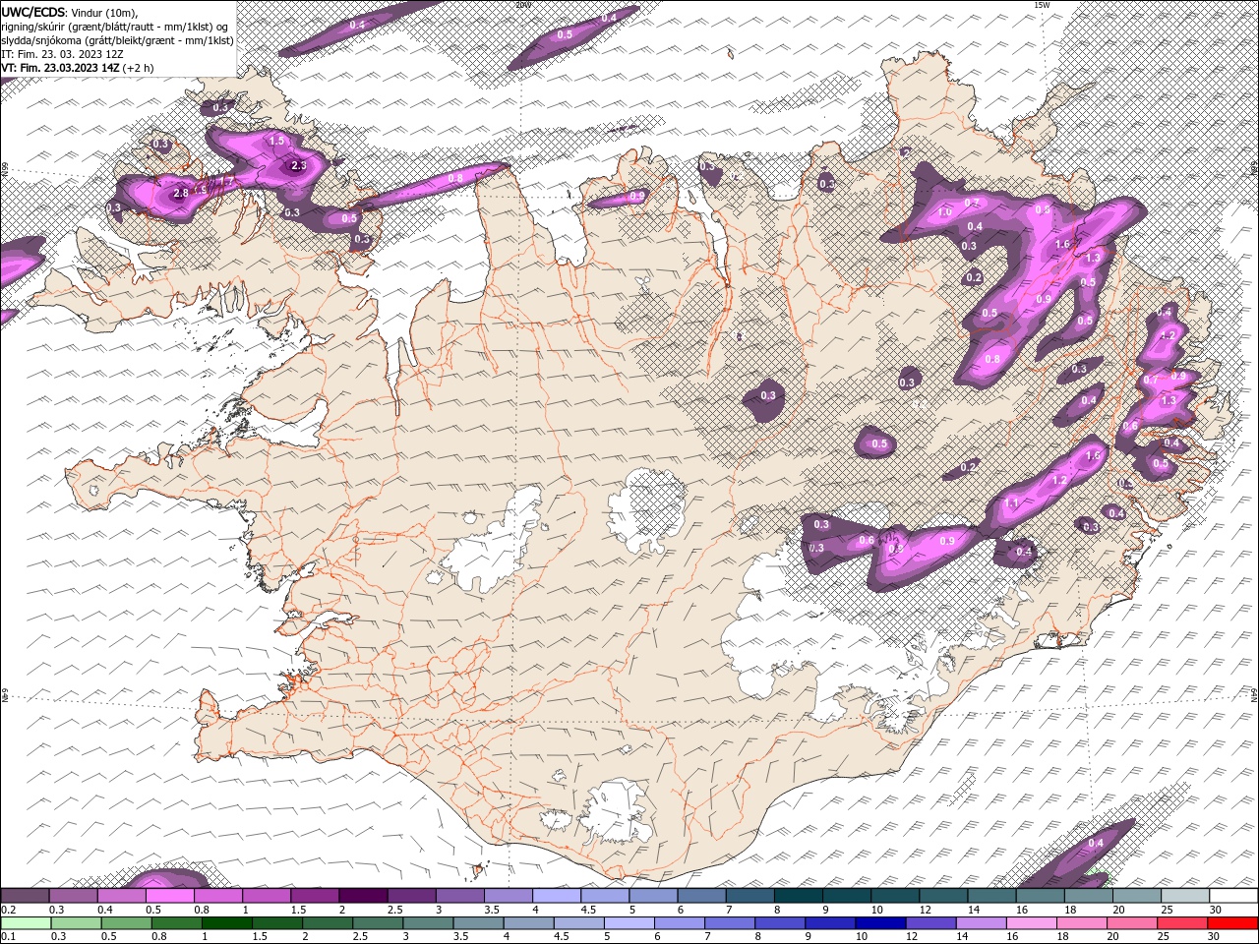This screenshot has height=944, width=1259.
Task: Pick the dark blue lower legend swatch labeled 10
Action: click(x=880, y=923)
